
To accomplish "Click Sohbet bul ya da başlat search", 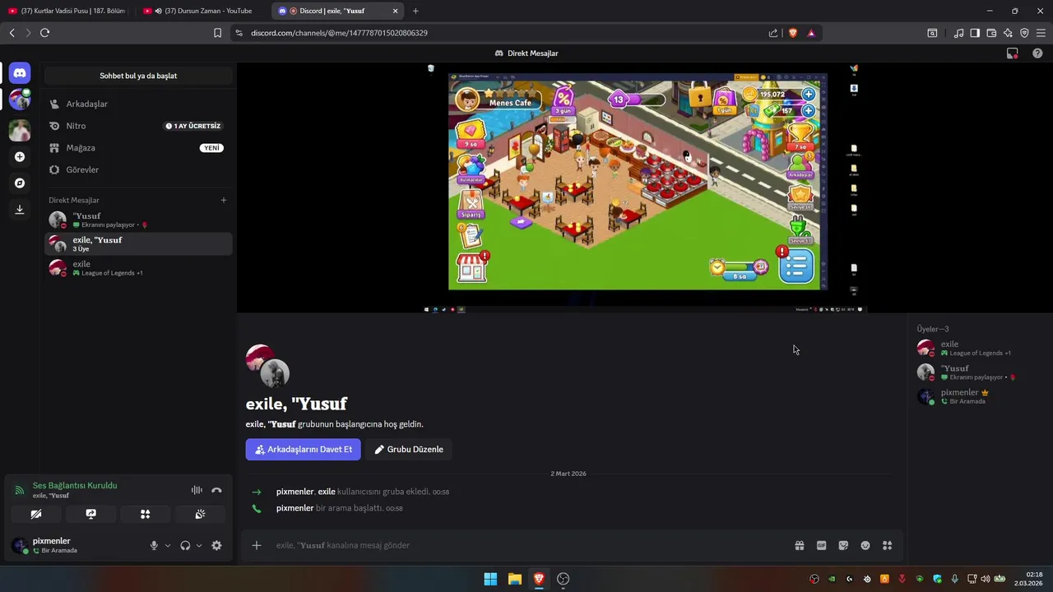I will coord(138,76).
